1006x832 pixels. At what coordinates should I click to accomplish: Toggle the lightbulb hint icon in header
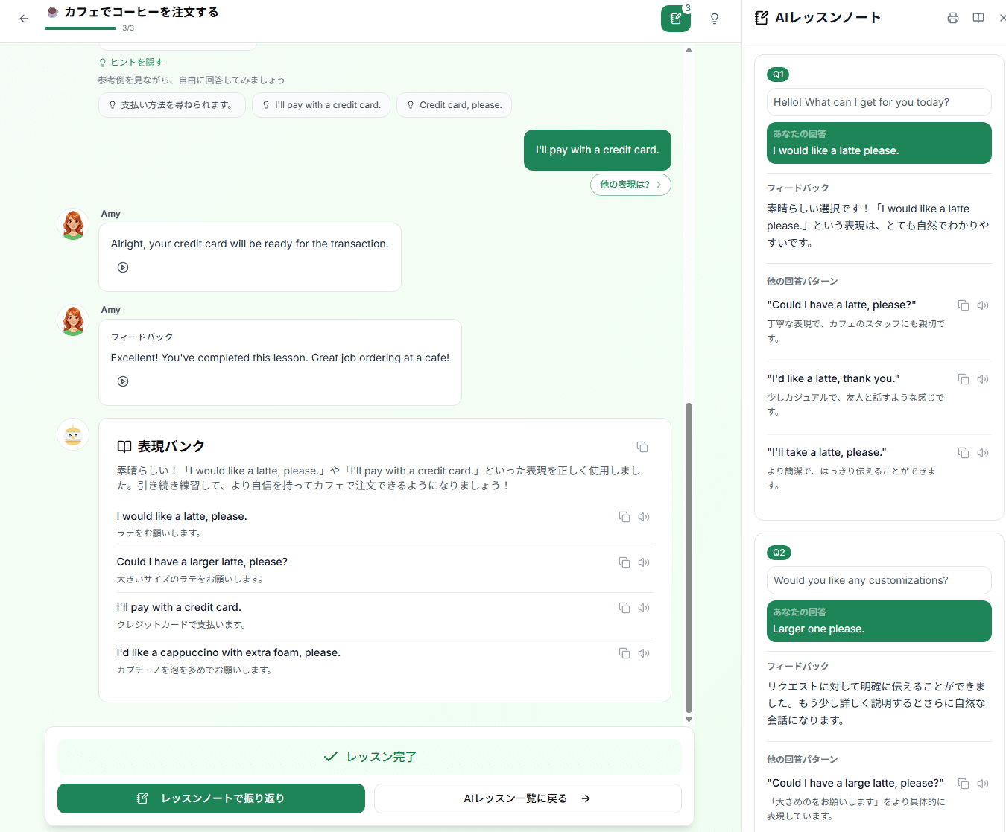pos(714,19)
